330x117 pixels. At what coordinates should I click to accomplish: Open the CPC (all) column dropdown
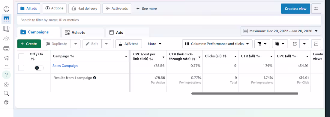(x=307, y=57)
